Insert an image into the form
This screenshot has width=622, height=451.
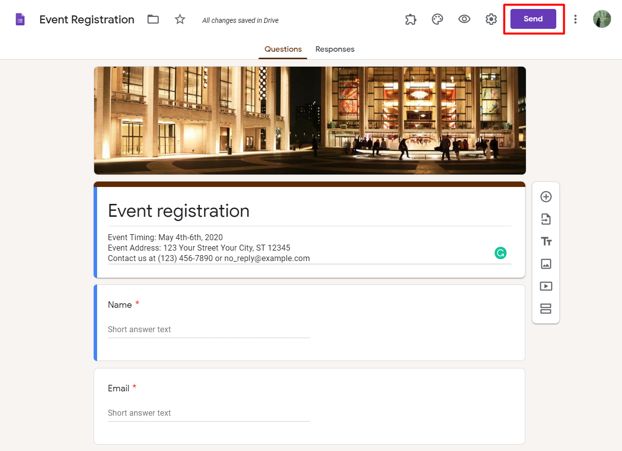tap(546, 264)
